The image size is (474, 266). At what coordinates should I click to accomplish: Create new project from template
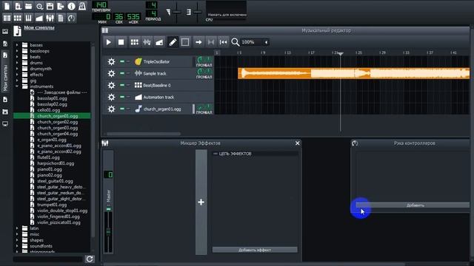(x=18, y=7)
